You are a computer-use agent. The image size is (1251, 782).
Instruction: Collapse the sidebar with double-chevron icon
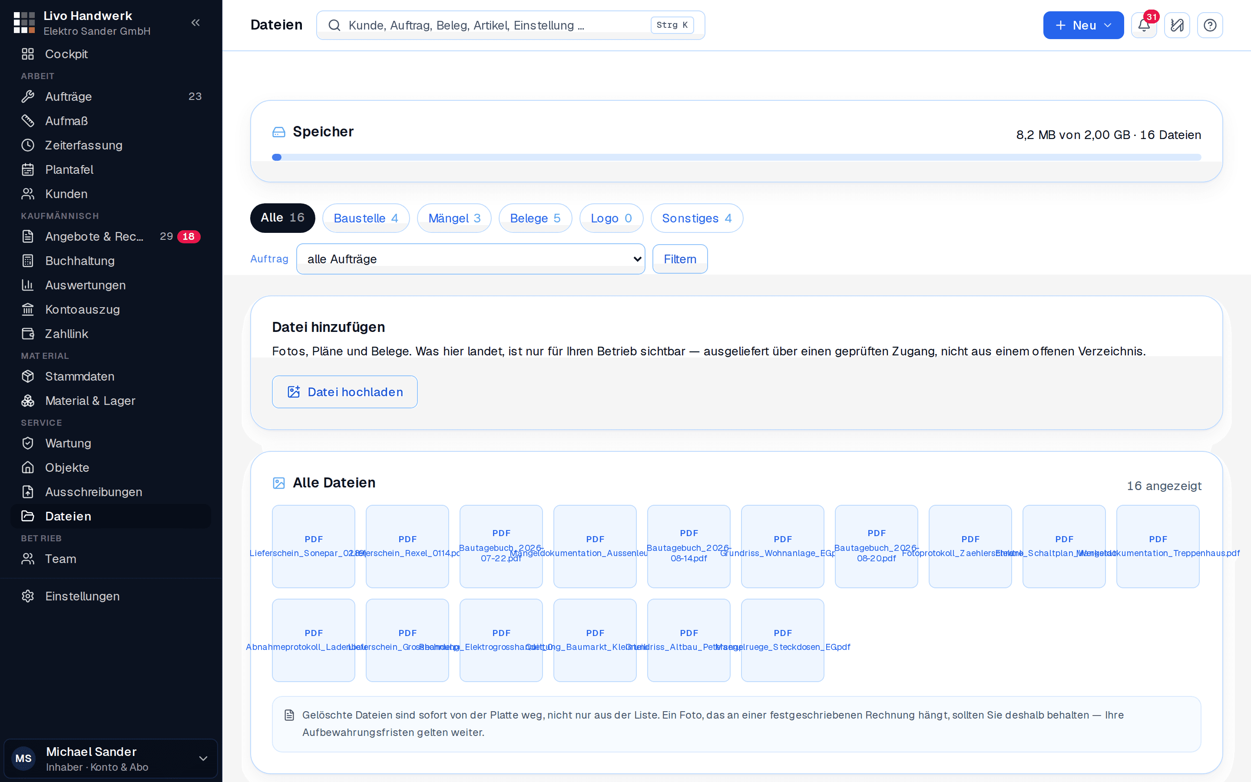pyautogui.click(x=195, y=23)
